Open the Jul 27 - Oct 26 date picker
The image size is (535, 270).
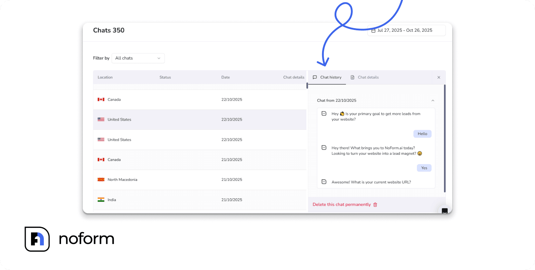pos(406,30)
